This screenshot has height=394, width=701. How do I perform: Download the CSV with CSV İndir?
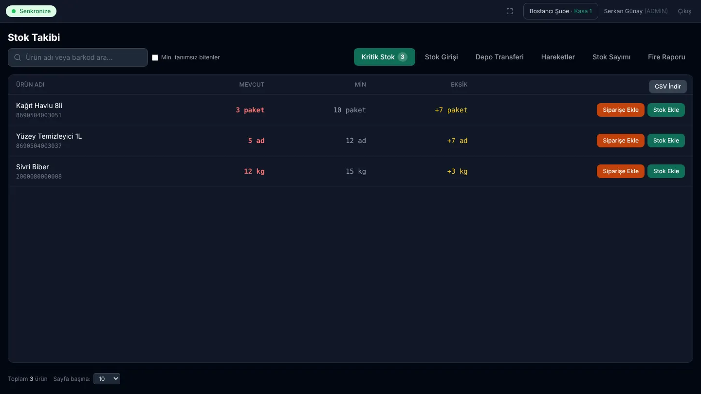tap(668, 87)
